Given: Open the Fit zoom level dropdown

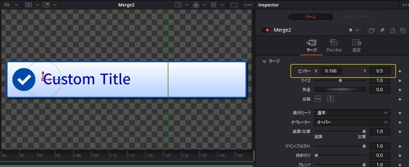Looking at the screenshot, I should pyautogui.click(x=11, y=5).
